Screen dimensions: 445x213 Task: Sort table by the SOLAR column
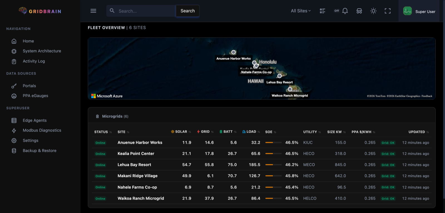[x=181, y=132]
